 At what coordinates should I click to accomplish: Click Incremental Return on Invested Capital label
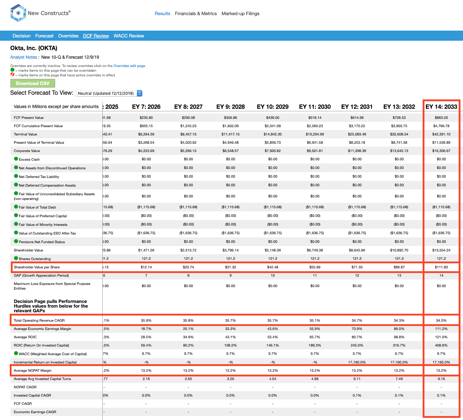pyautogui.click(x=45, y=362)
